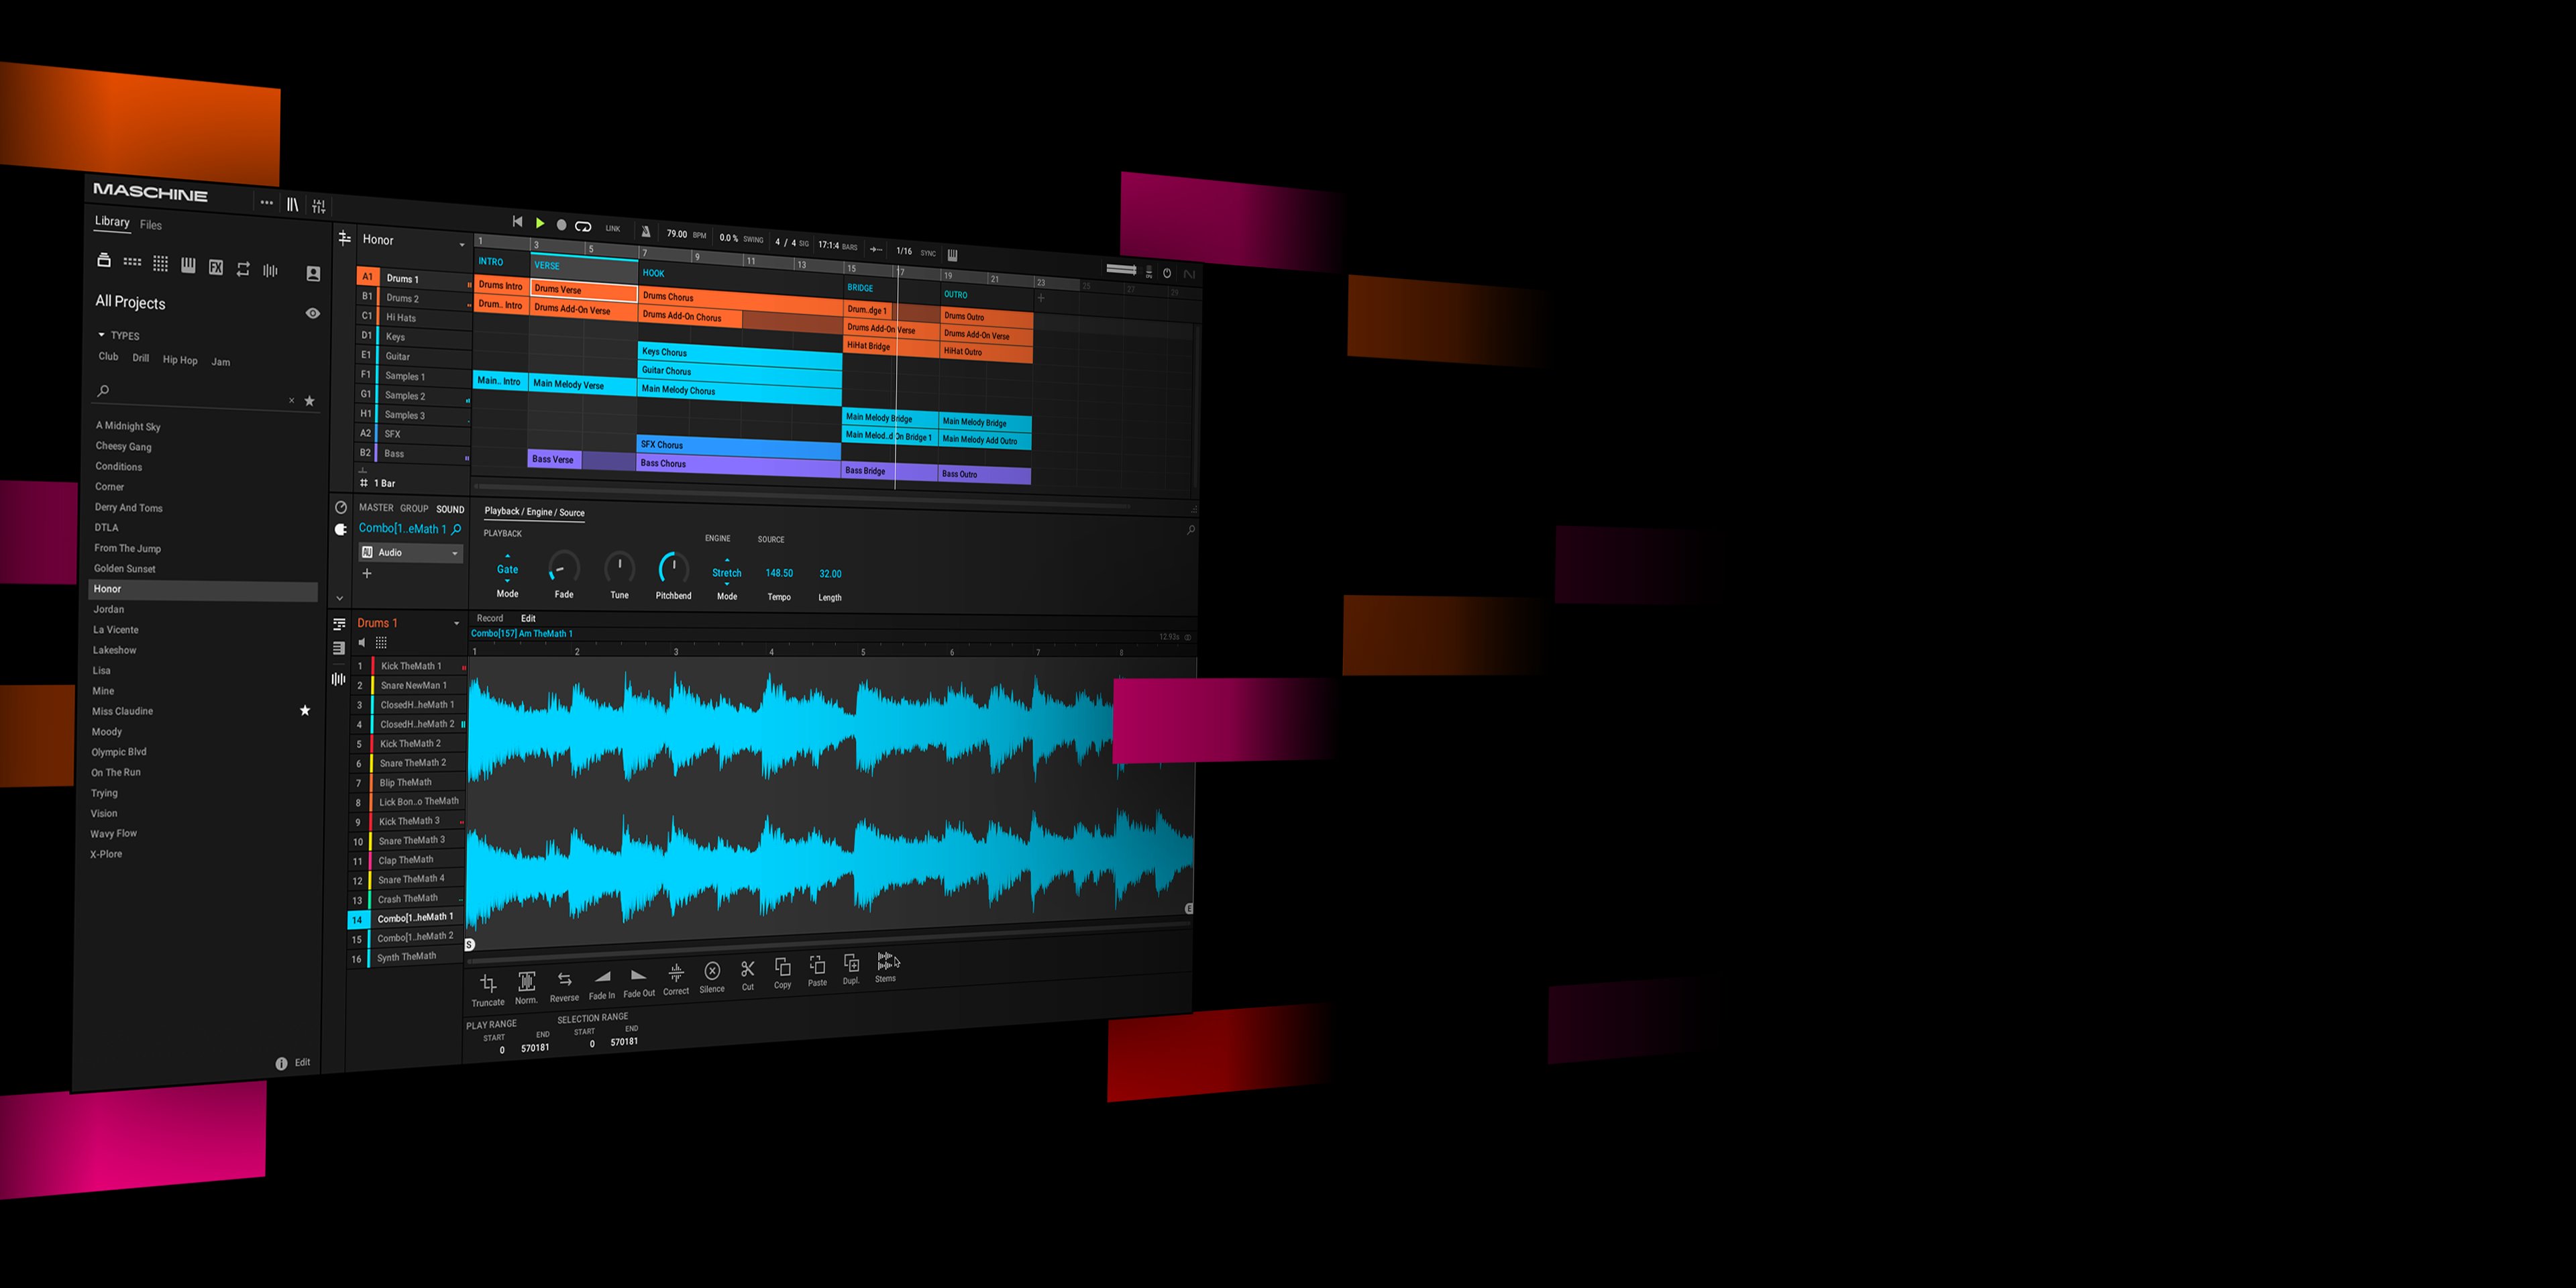Screen dimensions: 2576x1288
Task: Collapse the TYPES section triangle
Action: tap(101, 335)
